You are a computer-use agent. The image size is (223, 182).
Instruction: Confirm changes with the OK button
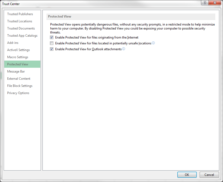tap(187, 175)
